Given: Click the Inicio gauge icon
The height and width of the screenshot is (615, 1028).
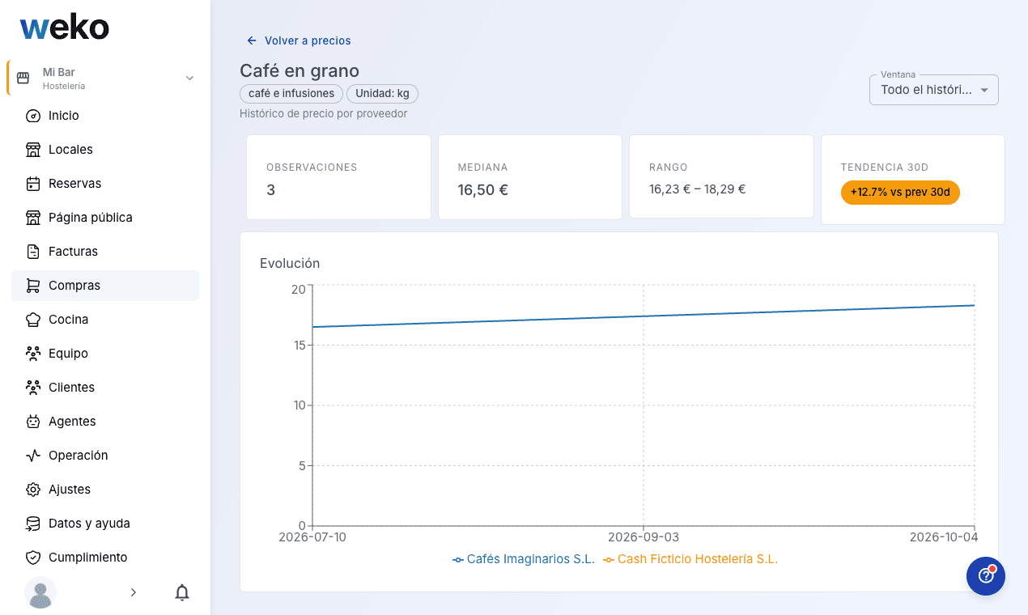Looking at the screenshot, I should click(33, 116).
